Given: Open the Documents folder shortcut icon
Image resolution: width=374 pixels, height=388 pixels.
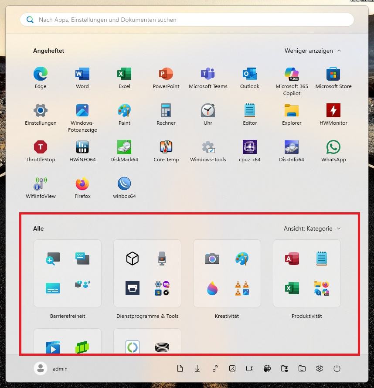Looking at the screenshot, I should click(180, 368).
